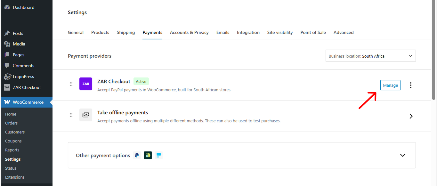Click the Other payment options label

pos(103,155)
